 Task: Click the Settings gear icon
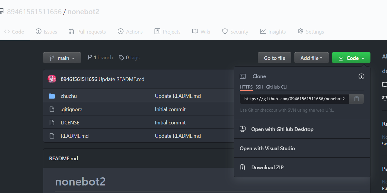tap(300, 31)
